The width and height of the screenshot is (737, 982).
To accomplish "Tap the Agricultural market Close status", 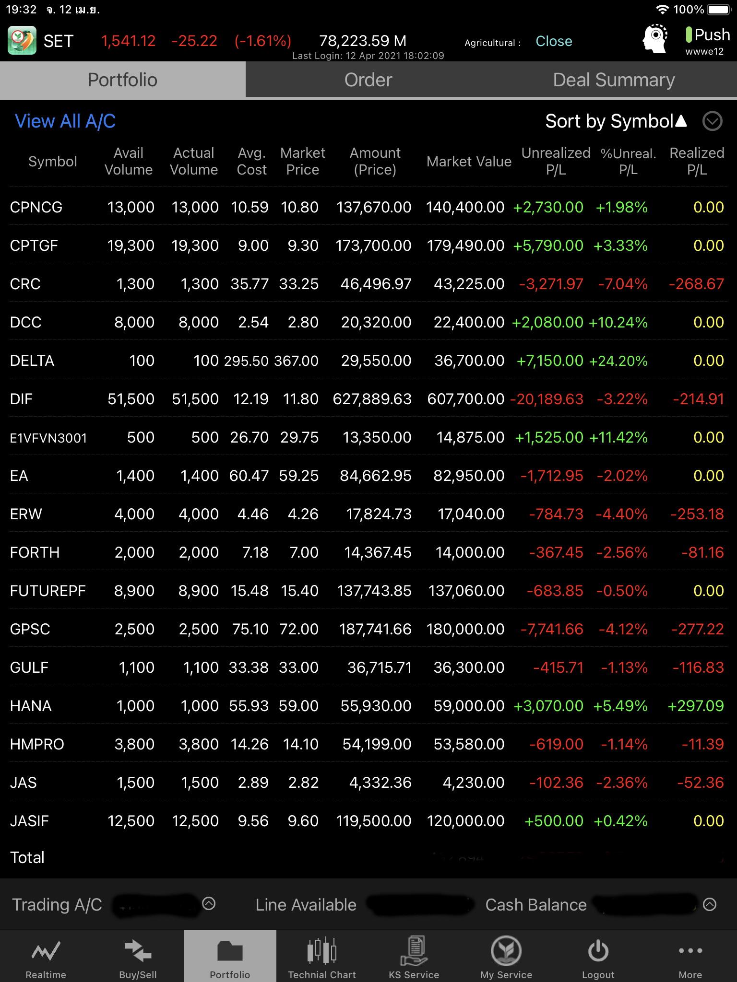I will coord(554,41).
